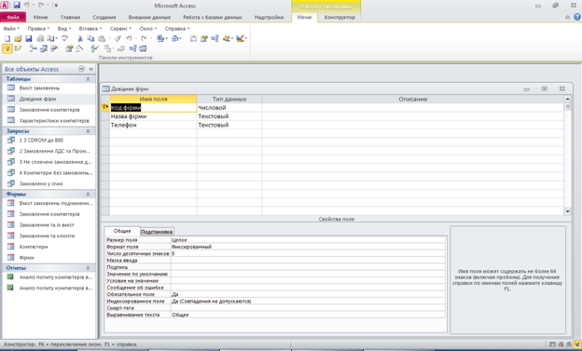
Task: Click the Undo arrow in the Menu ribbon toolbar
Action: click(129, 38)
